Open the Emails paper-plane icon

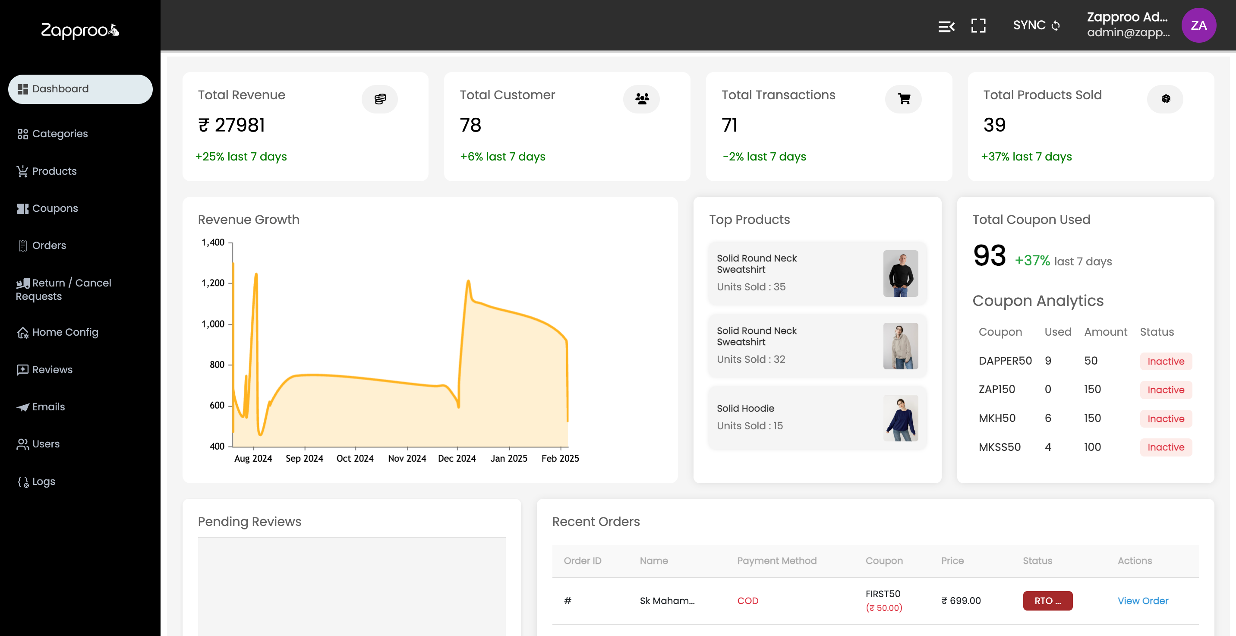coord(22,407)
